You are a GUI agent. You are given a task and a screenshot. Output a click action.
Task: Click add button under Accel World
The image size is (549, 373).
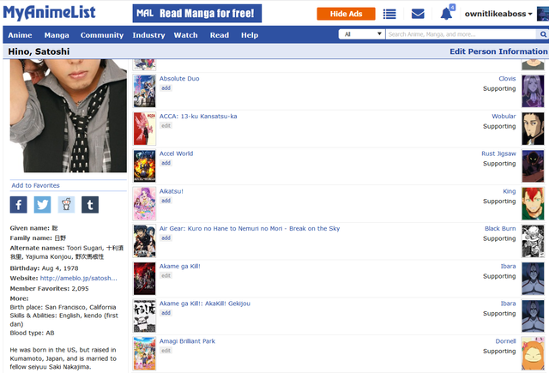[166, 163]
